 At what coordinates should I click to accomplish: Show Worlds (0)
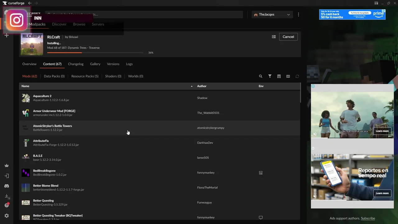[136, 76]
